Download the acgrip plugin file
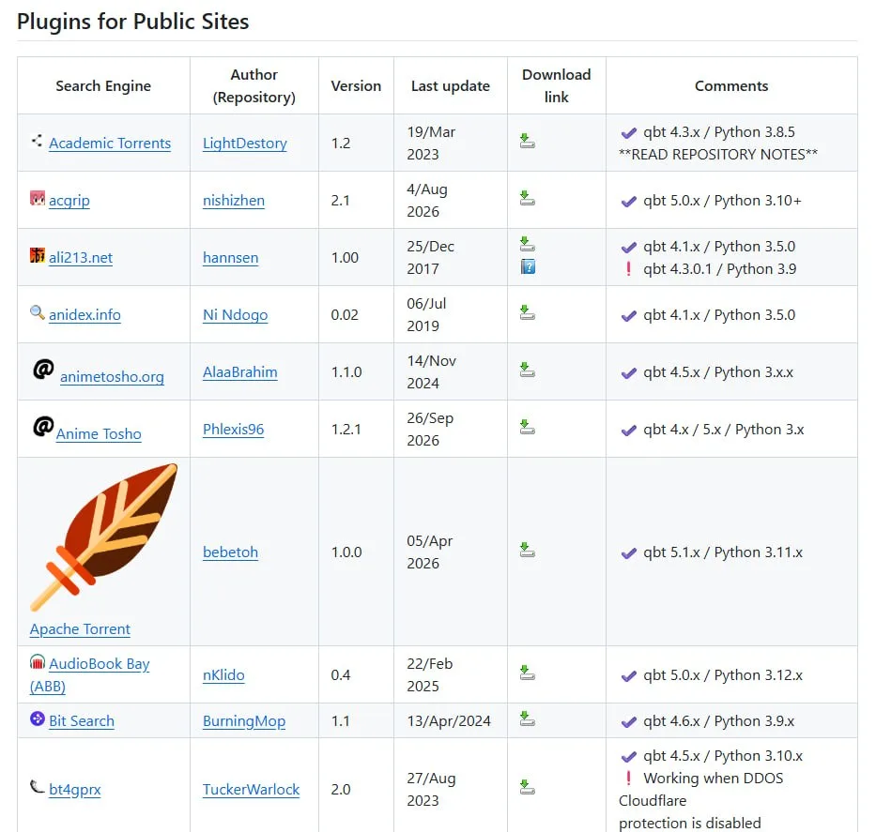876x832 pixels. (x=527, y=198)
